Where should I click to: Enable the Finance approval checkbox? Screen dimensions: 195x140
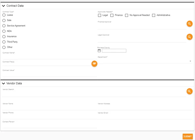112,15
